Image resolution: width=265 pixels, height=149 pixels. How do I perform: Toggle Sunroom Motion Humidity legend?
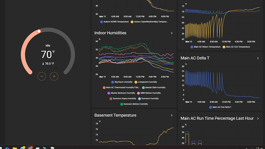(x=134, y=104)
